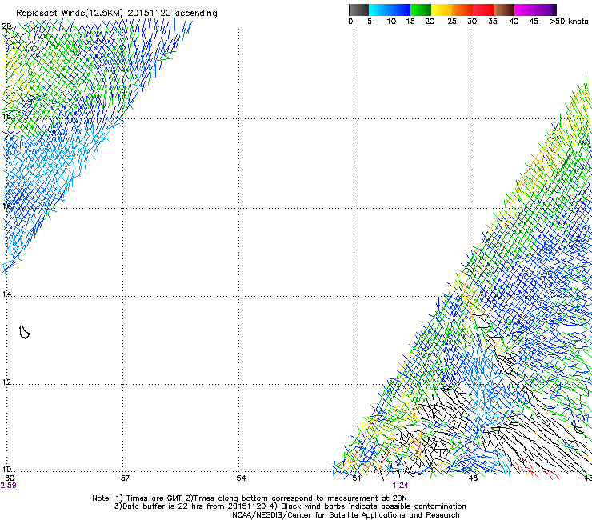This screenshot has width=592, height=520.
Task: Click the cyan-blue 5-15 knots color segment
Action: 390,10
